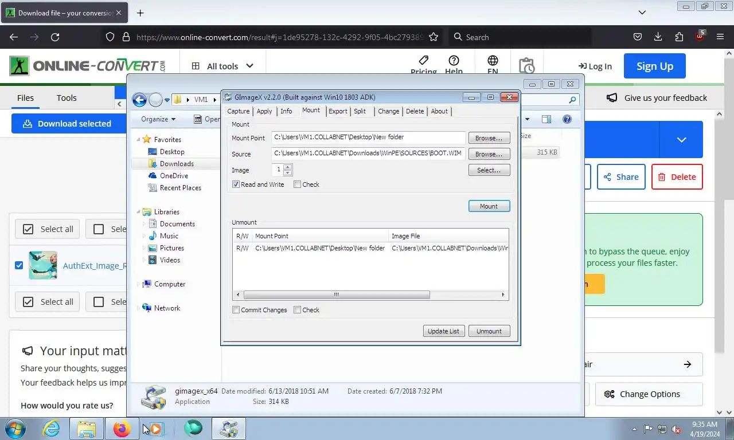Switch to the Capture tab in GImageX
This screenshot has height=440, width=734.
pyautogui.click(x=238, y=111)
